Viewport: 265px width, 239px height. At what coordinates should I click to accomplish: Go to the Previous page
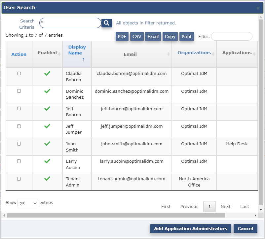pyautogui.click(x=189, y=206)
